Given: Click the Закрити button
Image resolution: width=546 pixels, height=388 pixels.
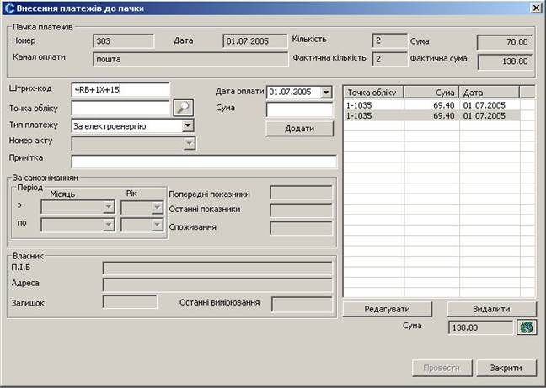Looking at the screenshot, I should pyautogui.click(x=506, y=368).
